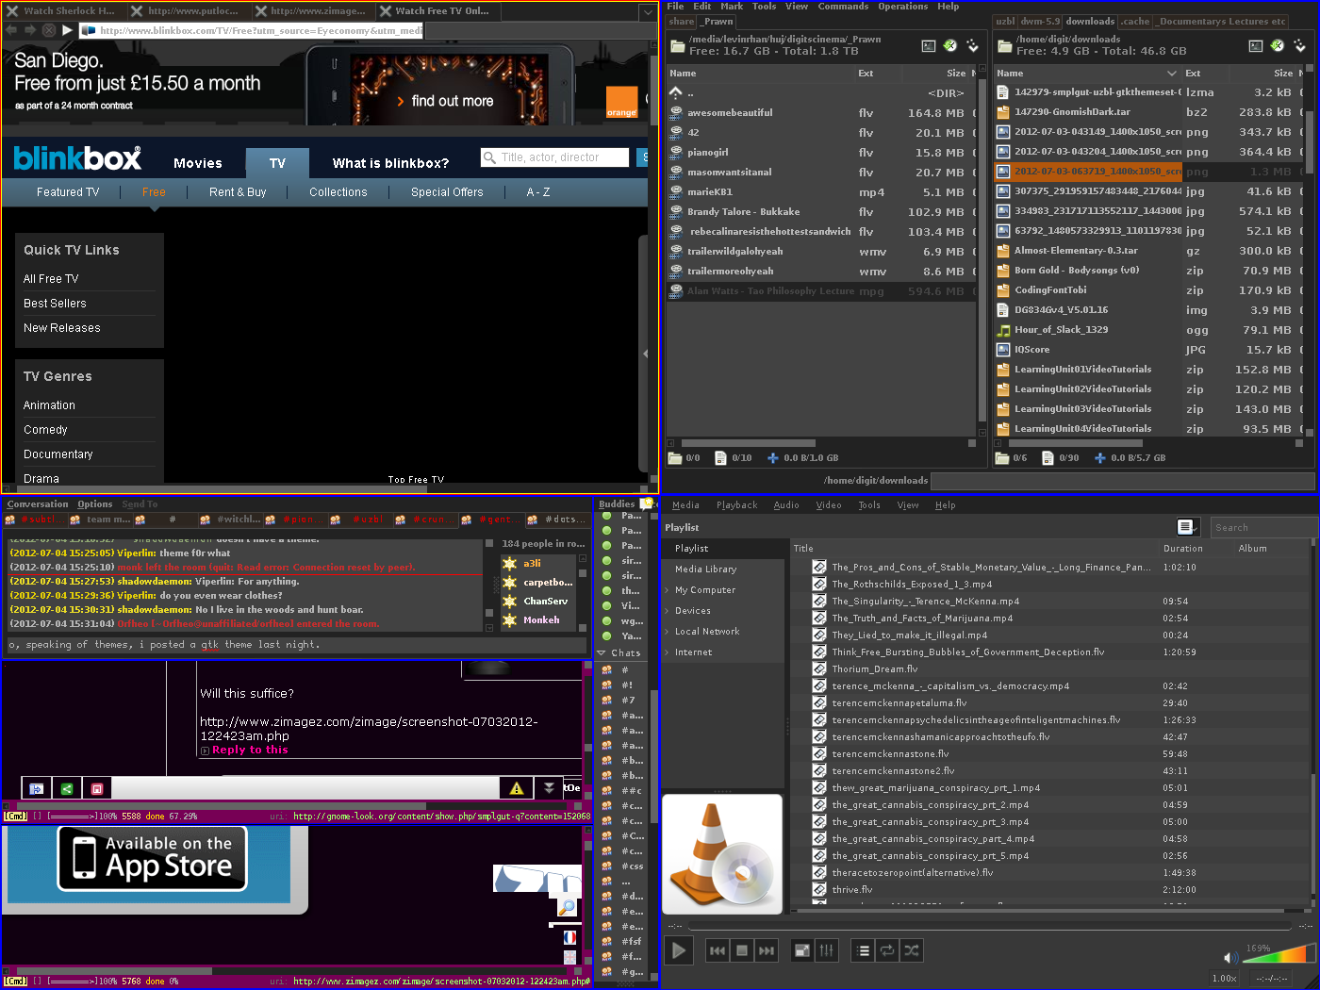Image resolution: width=1320 pixels, height=990 pixels.
Task: Click the browser forward arrow
Action: (30, 30)
